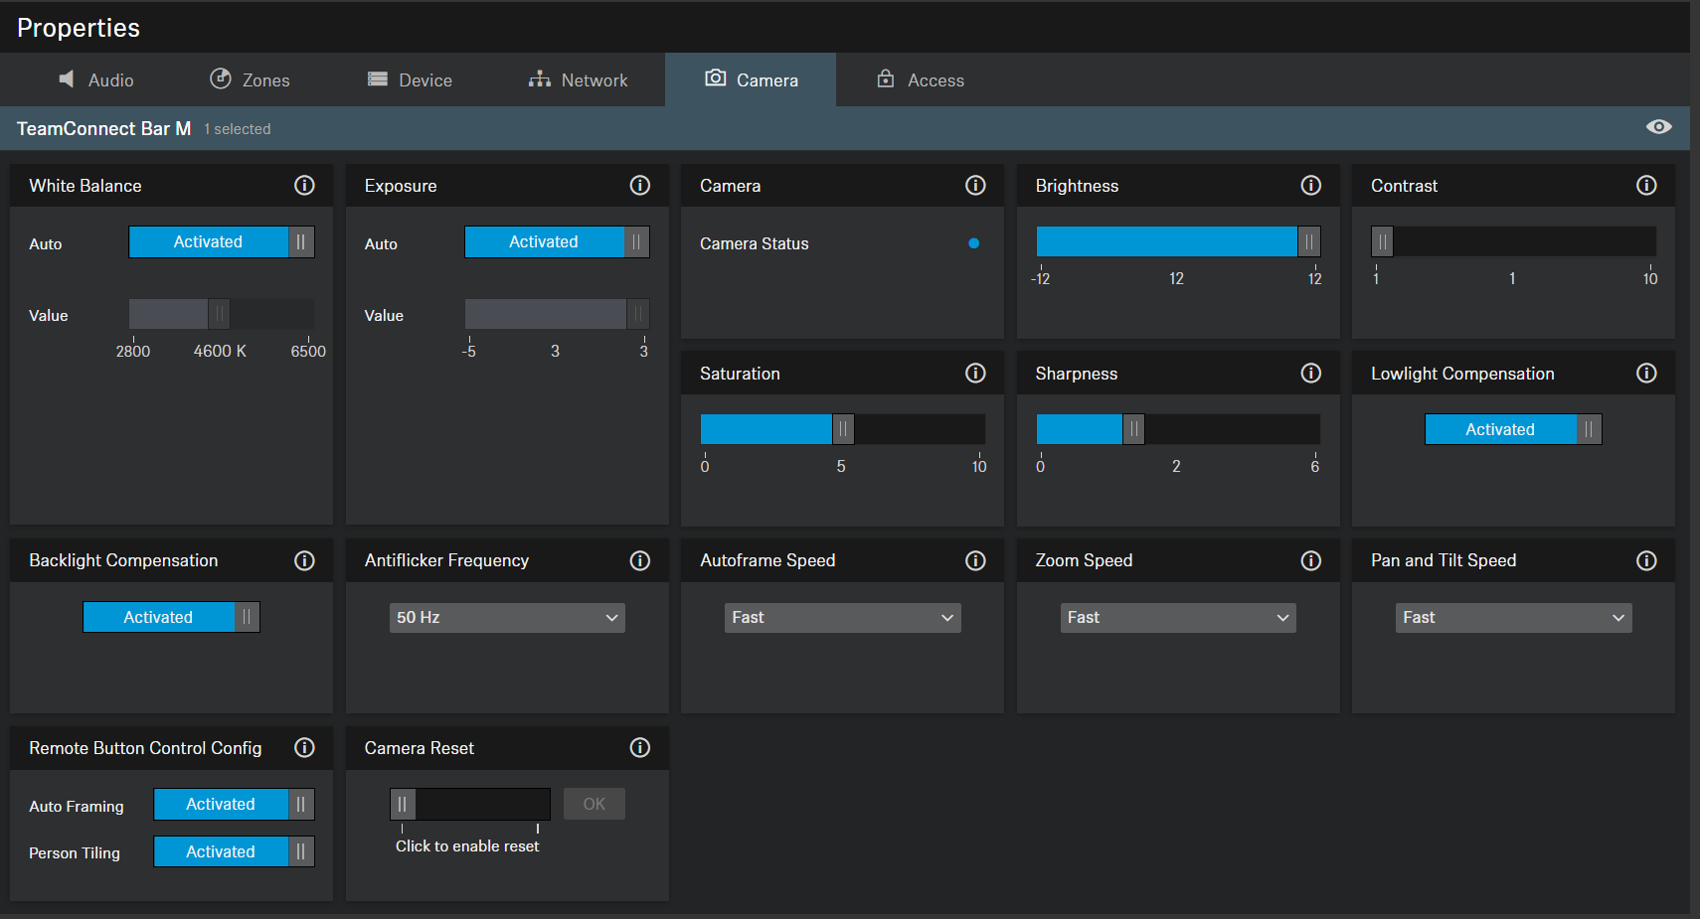The image size is (1700, 919).
Task: Show info for the Contrast panel
Action: click(x=1646, y=186)
